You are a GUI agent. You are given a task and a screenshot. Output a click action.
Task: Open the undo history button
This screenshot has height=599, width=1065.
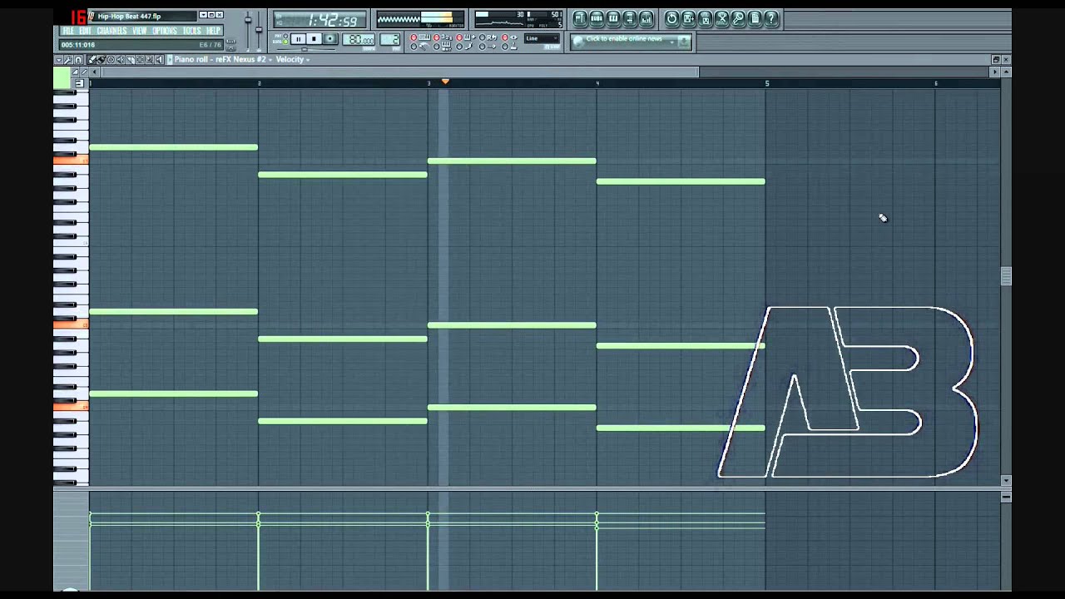click(671, 18)
